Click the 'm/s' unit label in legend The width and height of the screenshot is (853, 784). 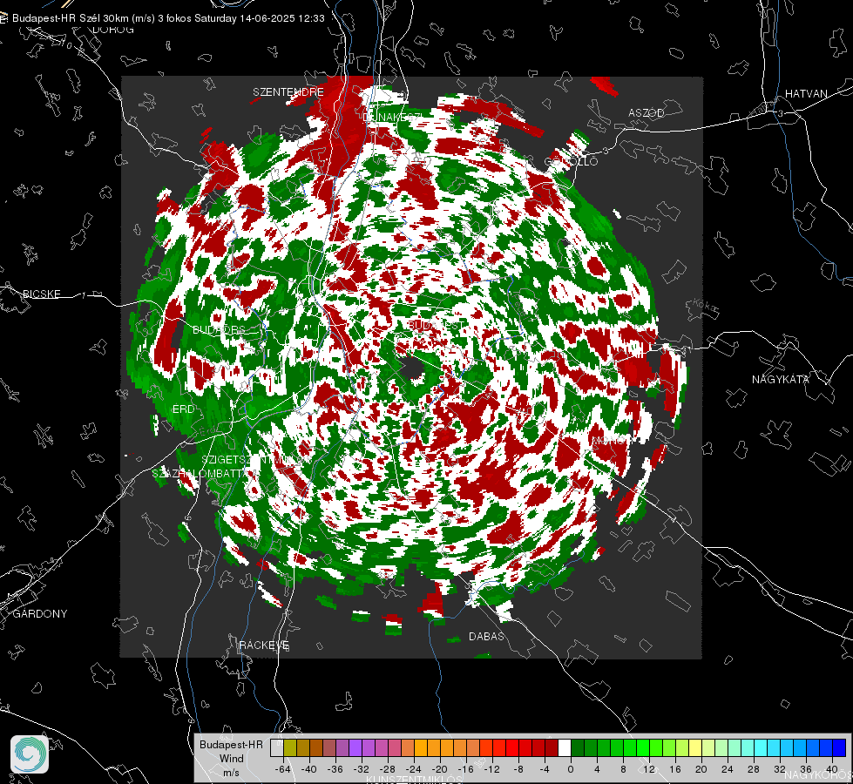point(231,772)
